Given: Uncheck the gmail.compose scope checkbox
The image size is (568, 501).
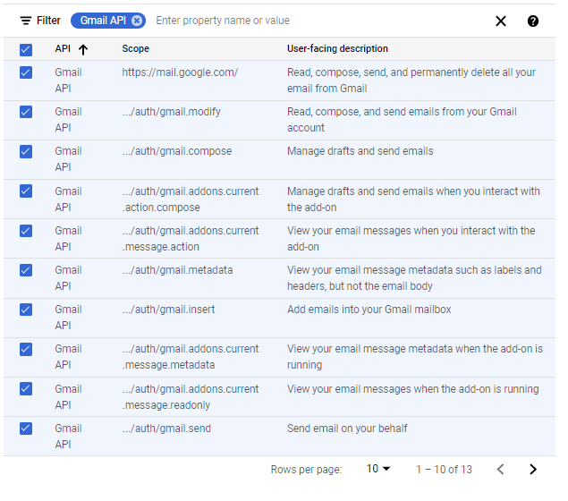Looking at the screenshot, I should tap(26, 151).
